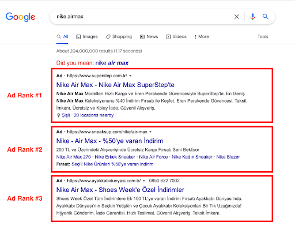
Task: Expand dropdown arrow next to sneaksup.com URL
Action: [150, 132]
